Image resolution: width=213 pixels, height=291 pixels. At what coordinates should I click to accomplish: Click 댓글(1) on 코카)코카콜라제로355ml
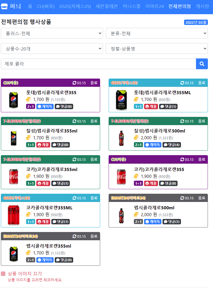[60, 183]
